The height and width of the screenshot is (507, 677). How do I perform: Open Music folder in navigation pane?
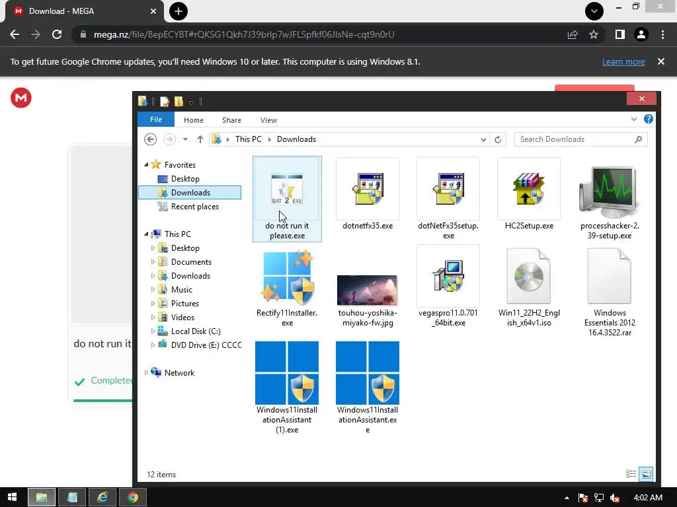click(x=181, y=290)
